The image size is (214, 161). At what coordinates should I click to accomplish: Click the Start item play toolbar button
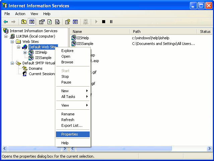tap(96, 22)
